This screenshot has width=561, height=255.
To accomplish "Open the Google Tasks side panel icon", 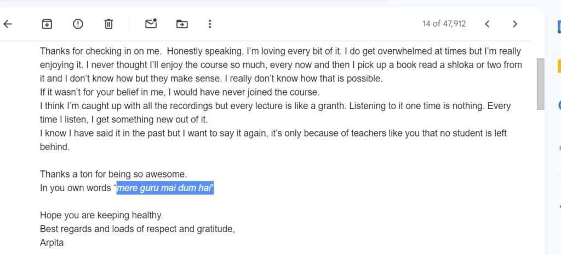I will click(559, 105).
